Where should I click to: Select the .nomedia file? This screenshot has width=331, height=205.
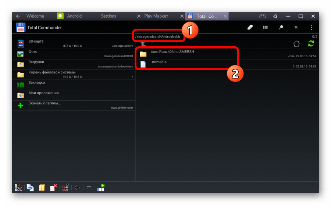227,64
